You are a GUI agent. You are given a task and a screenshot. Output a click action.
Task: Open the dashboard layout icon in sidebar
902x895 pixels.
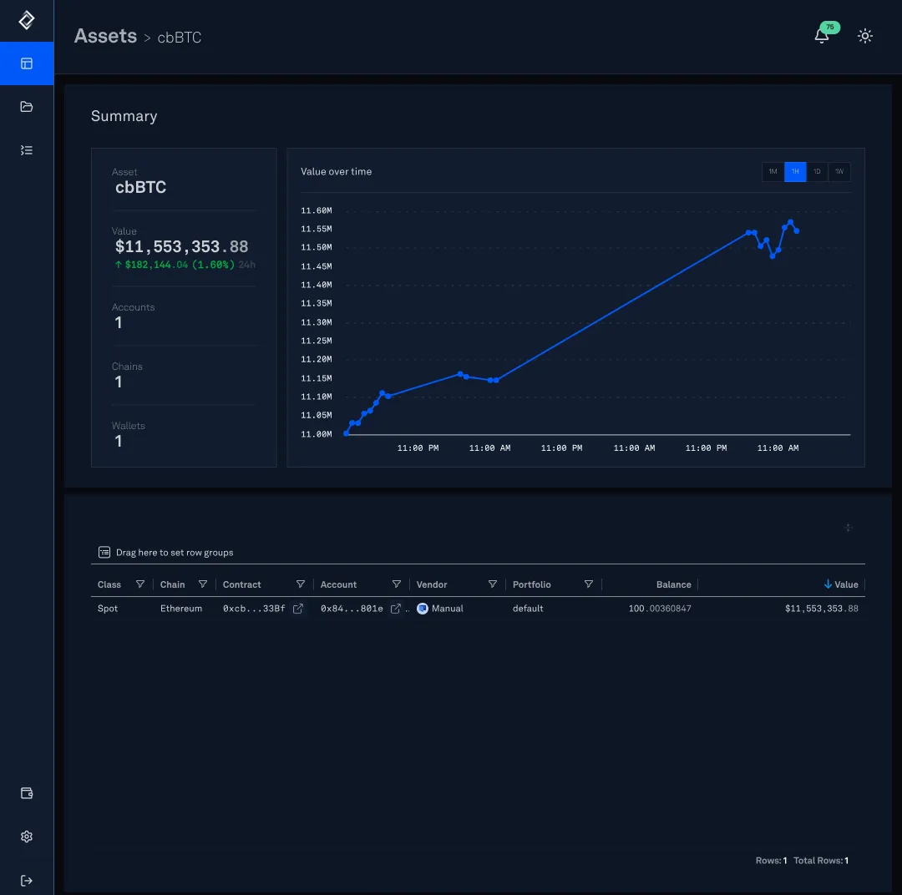pyautogui.click(x=27, y=63)
